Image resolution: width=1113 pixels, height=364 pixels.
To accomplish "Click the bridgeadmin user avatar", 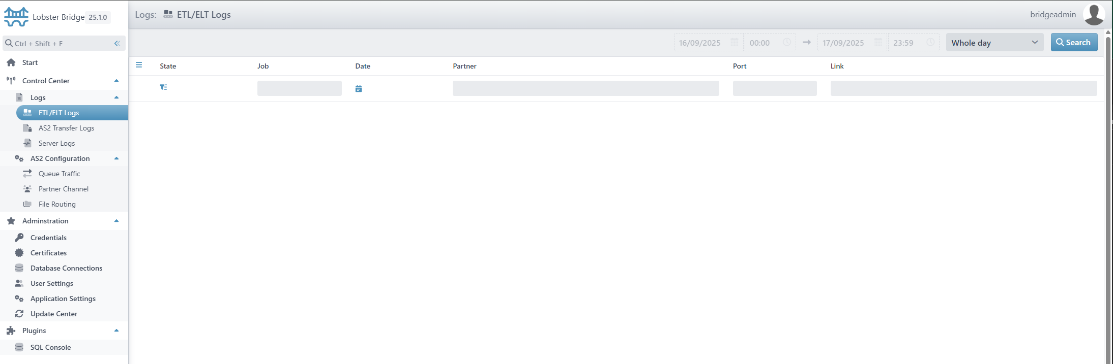I will [1094, 15].
